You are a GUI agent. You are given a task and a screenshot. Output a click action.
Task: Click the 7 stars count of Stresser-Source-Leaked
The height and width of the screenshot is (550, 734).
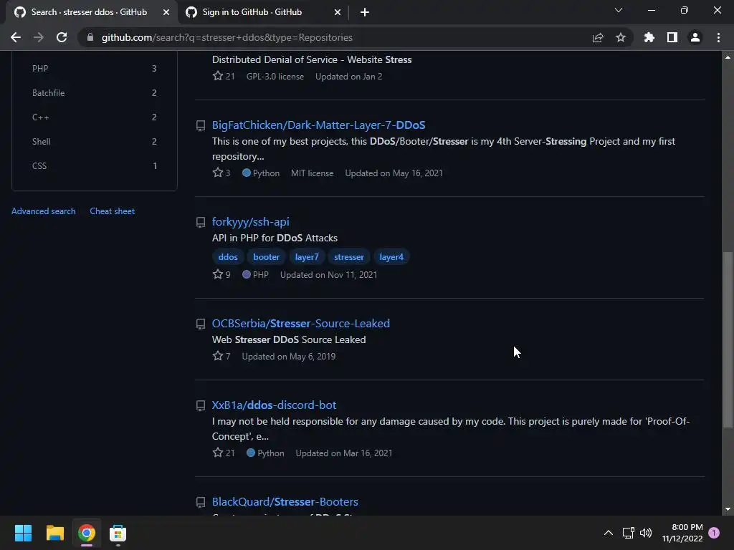tap(221, 356)
